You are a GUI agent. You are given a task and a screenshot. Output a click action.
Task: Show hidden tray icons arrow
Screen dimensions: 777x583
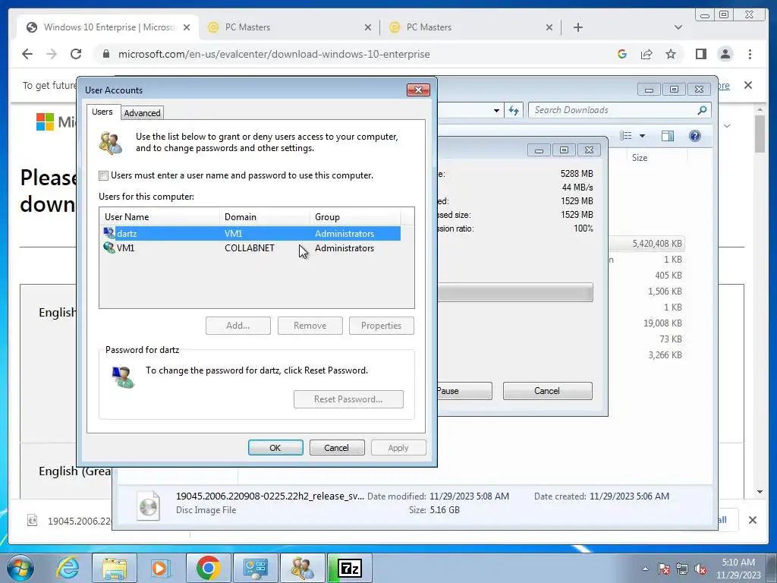click(x=645, y=569)
